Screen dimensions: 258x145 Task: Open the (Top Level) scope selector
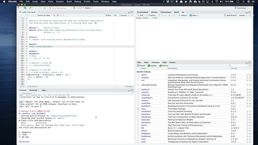(x=33, y=86)
